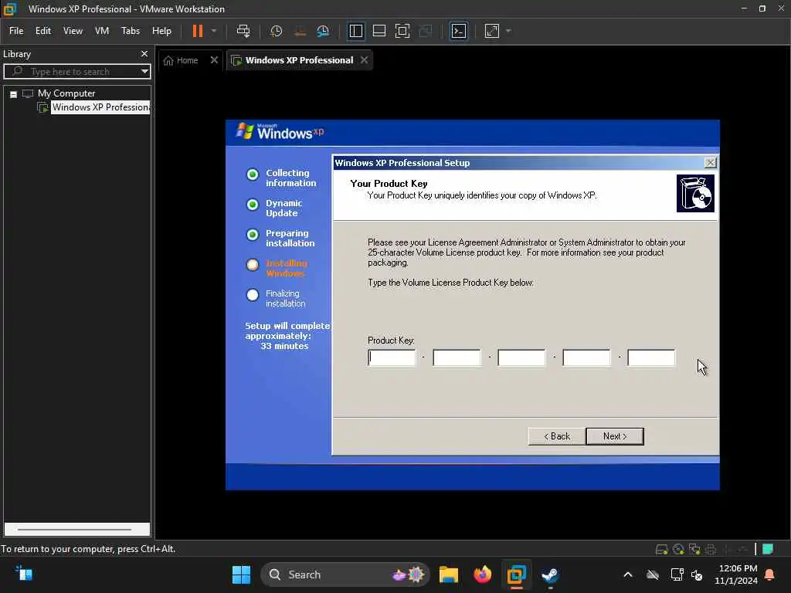Open the console view icon

pos(459,31)
